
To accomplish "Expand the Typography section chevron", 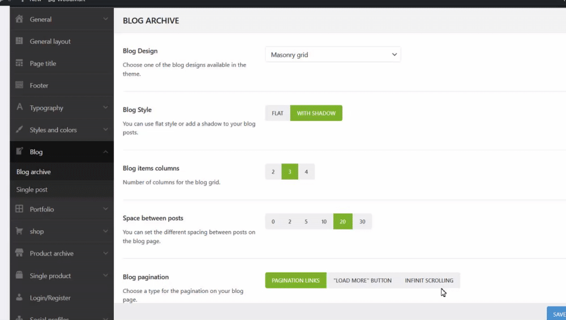I will [x=105, y=107].
